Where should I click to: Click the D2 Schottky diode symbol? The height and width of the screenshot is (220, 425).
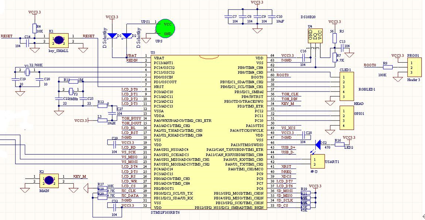pos(126,36)
